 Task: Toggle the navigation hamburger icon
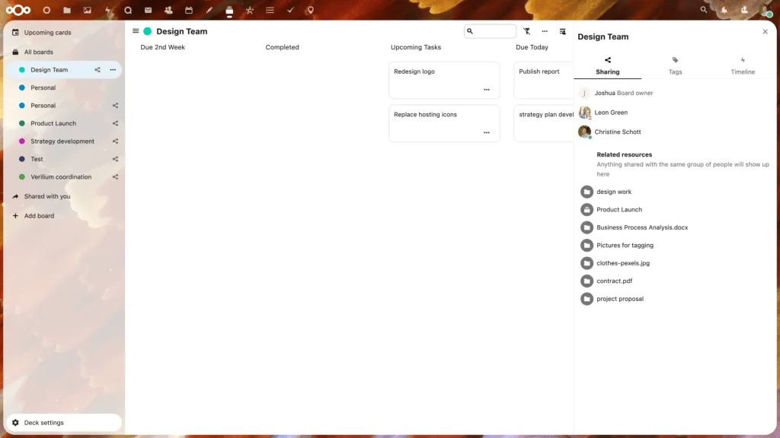pos(136,30)
